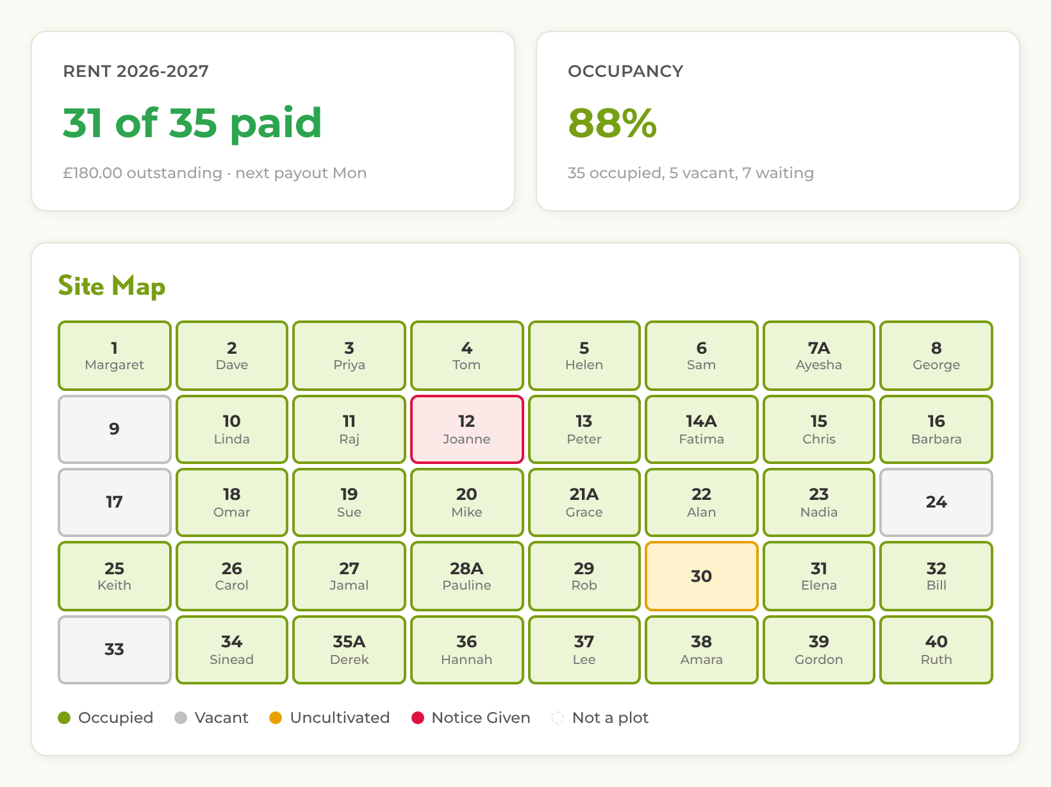This screenshot has height=787, width=1051.
Task: Select plot 16 Barbara
Action: coord(936,429)
